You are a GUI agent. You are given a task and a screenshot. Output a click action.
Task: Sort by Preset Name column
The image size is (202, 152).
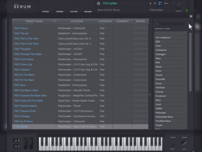click(x=34, y=21)
